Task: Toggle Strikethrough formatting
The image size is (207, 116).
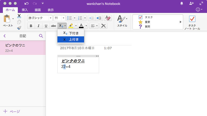Action: (54, 26)
